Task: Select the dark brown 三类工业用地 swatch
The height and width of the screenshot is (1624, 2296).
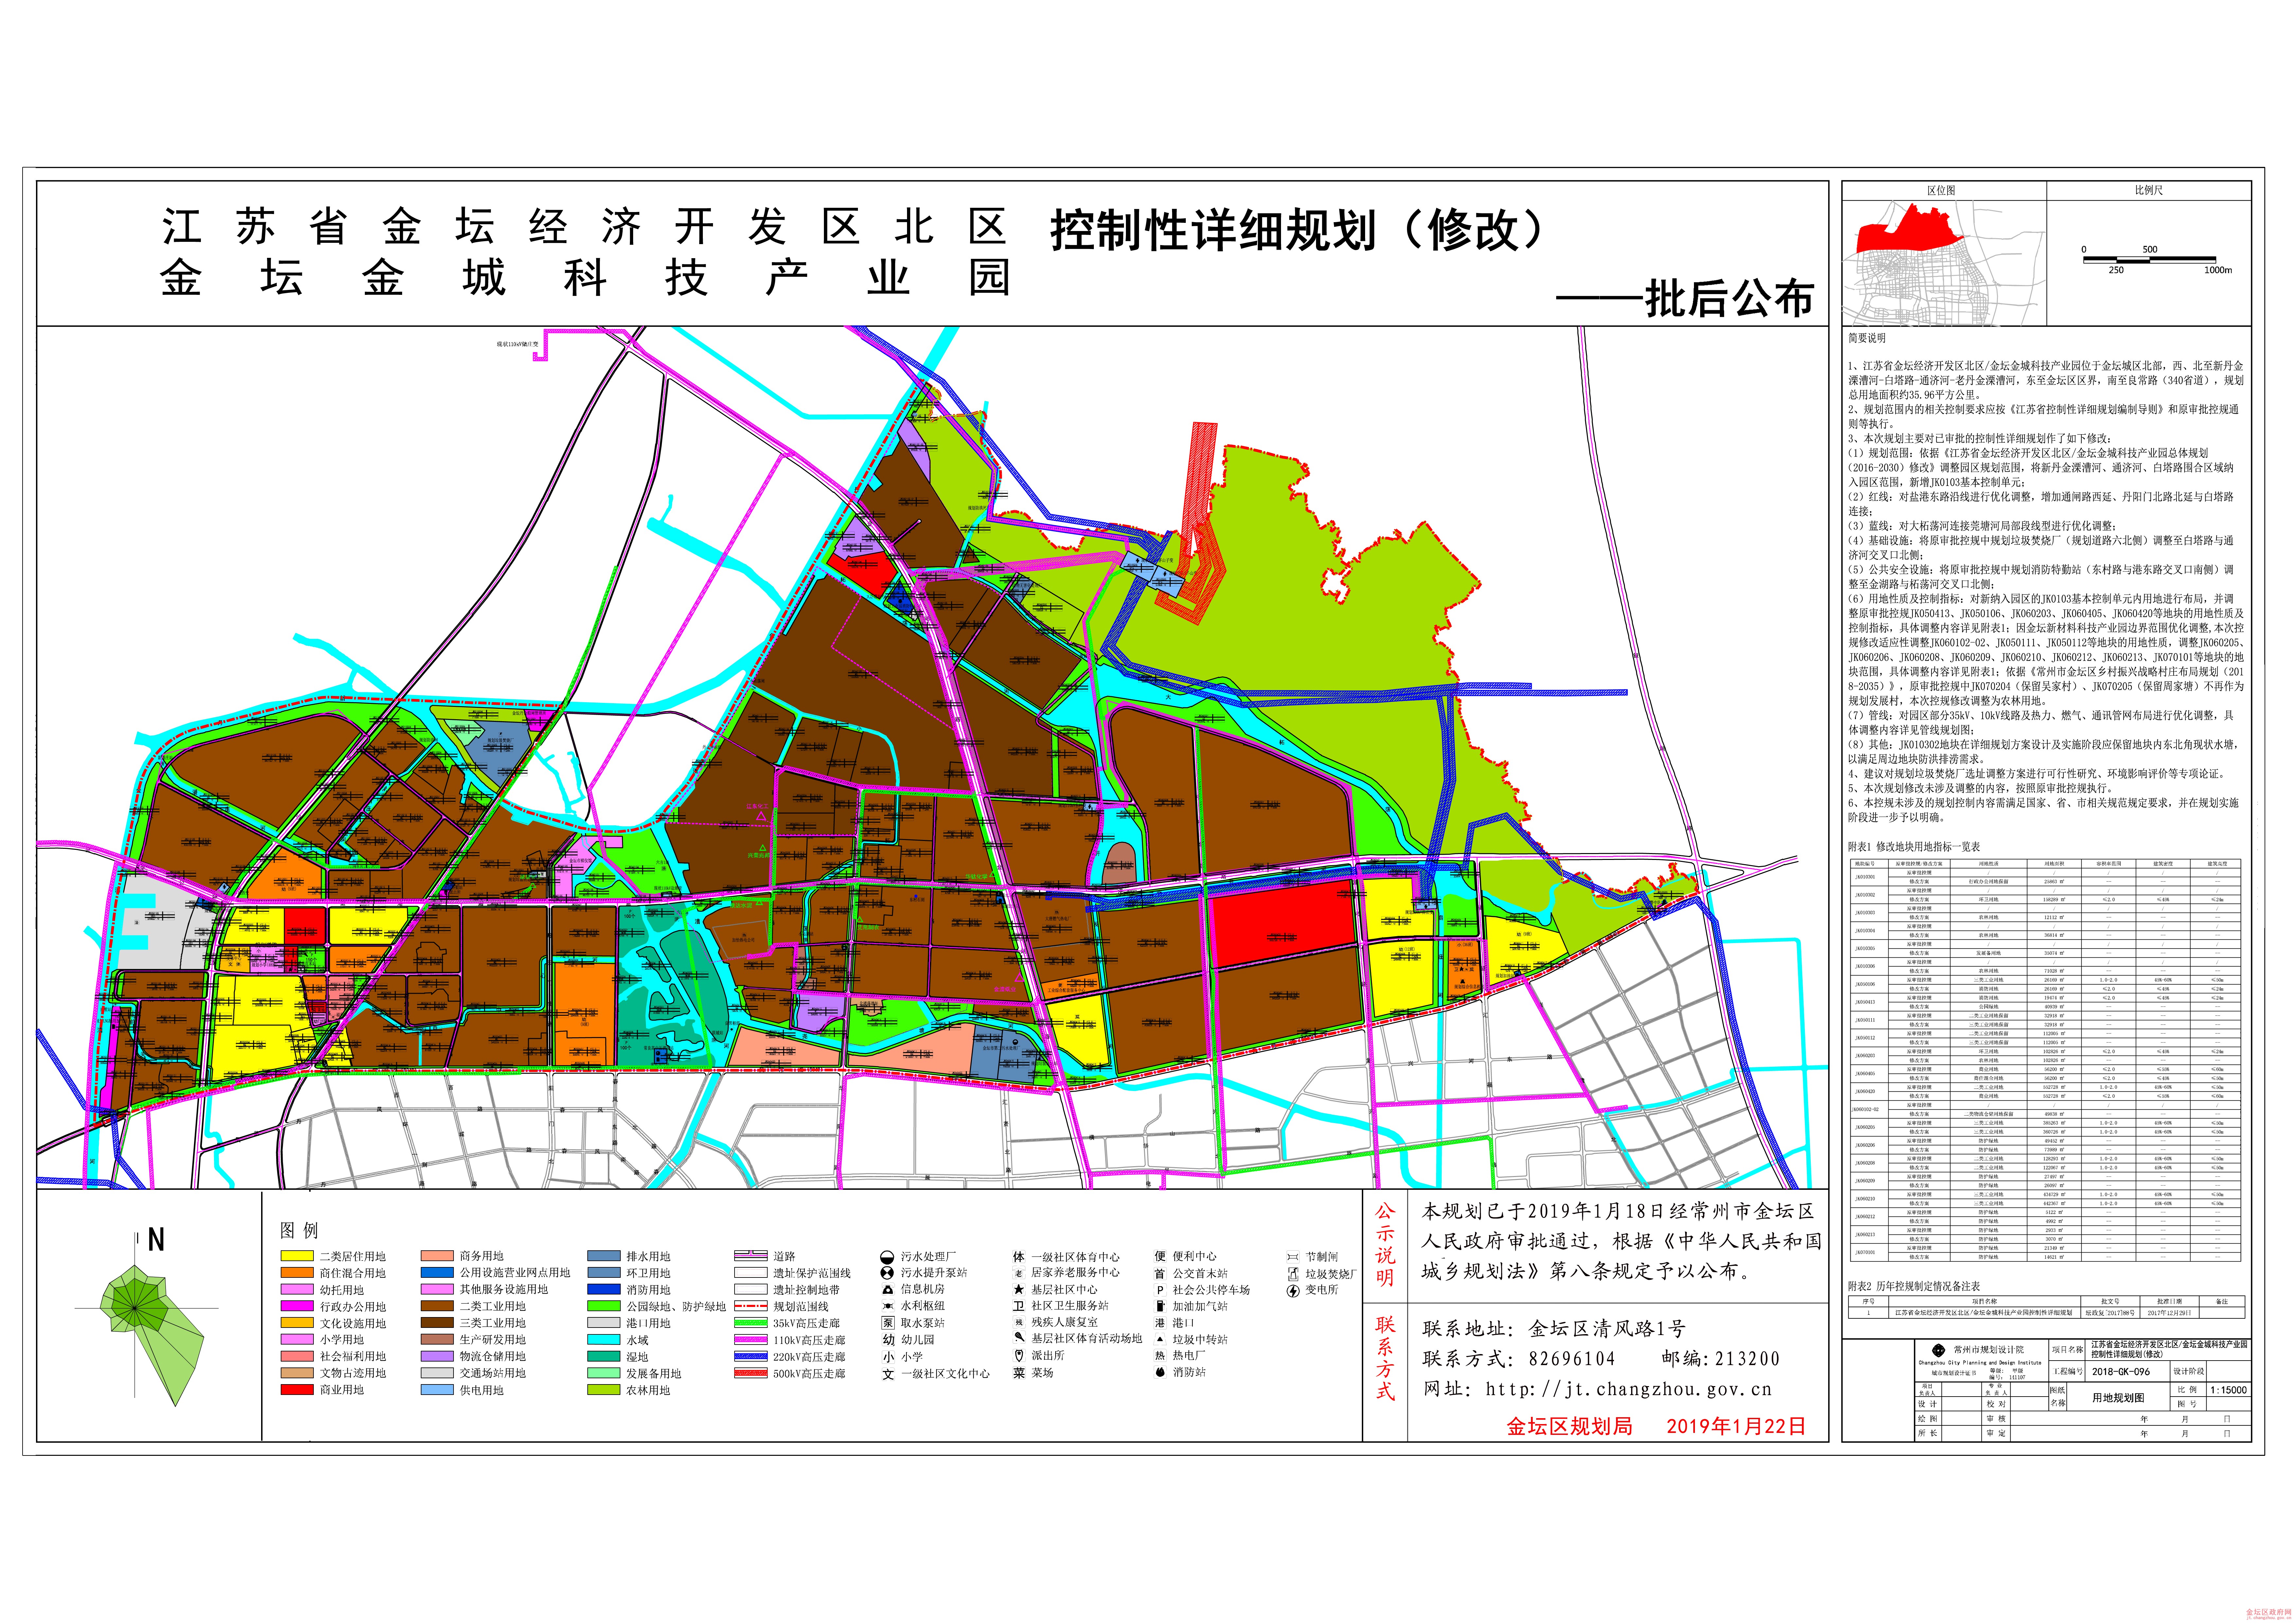Action: tap(437, 1323)
